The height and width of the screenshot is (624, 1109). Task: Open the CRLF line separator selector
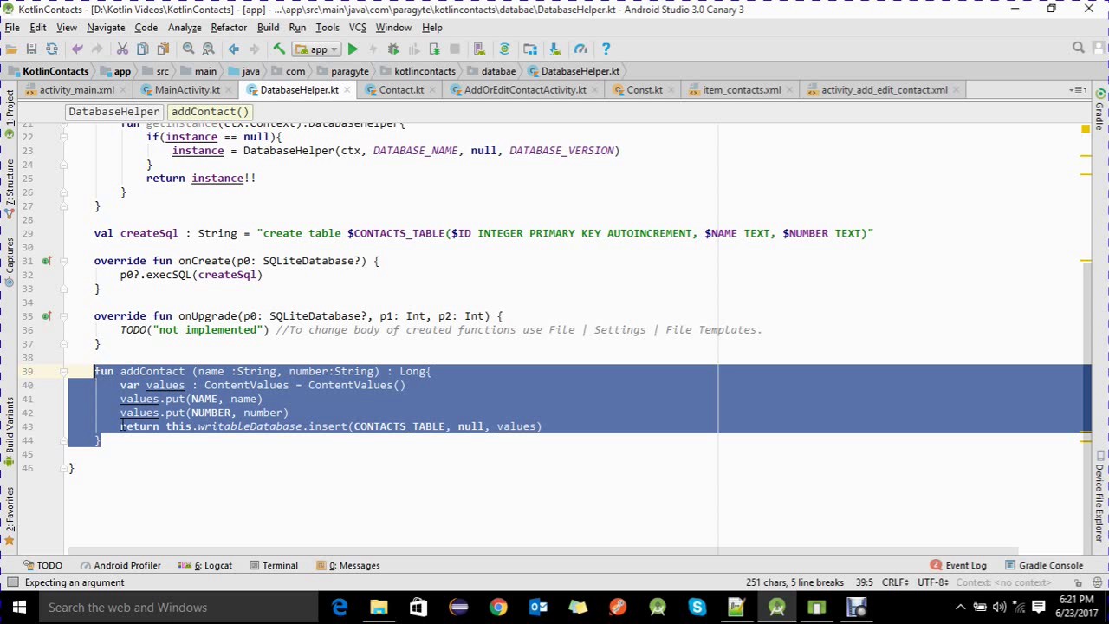point(895,583)
